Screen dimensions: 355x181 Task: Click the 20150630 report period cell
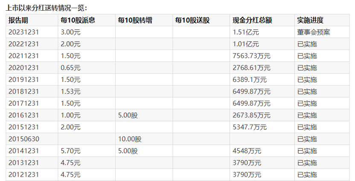click(x=23, y=139)
